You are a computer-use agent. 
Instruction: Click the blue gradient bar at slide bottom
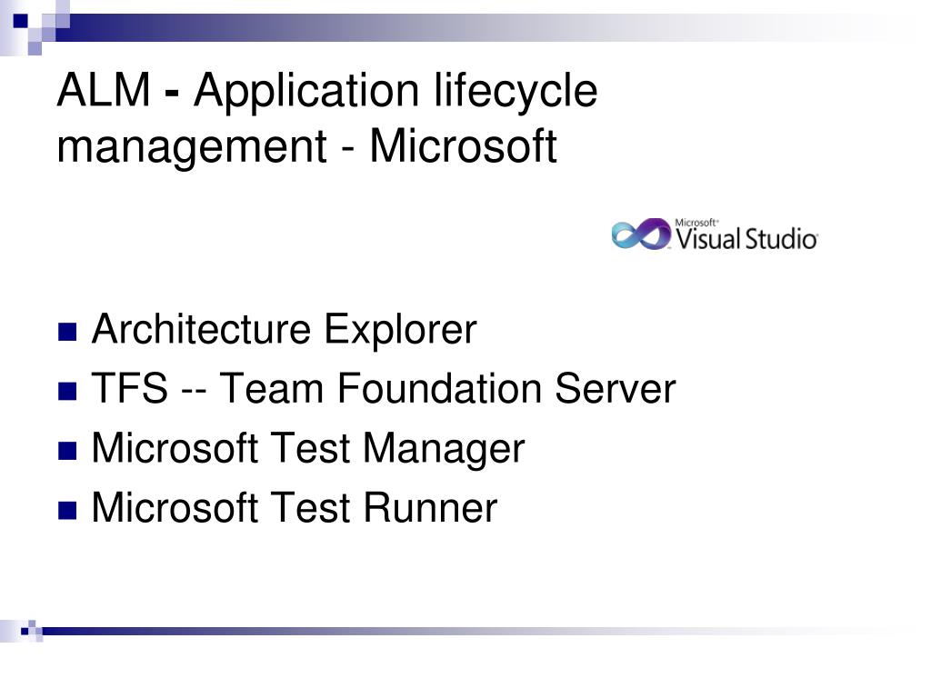[469, 632]
